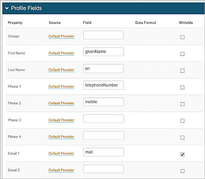Click the Property column header
This screenshot has width=205, height=179.
click(x=15, y=23)
